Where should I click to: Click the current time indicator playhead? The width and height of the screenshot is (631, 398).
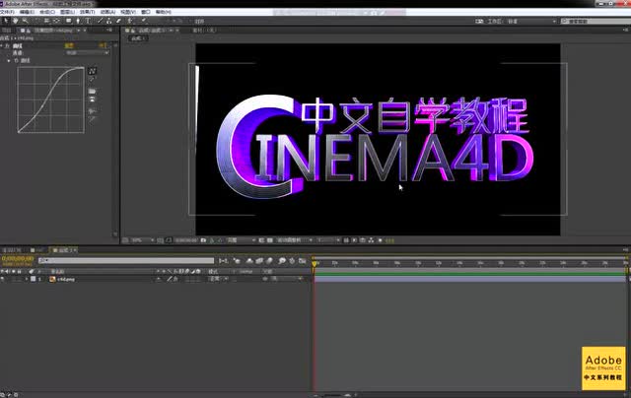pos(315,264)
